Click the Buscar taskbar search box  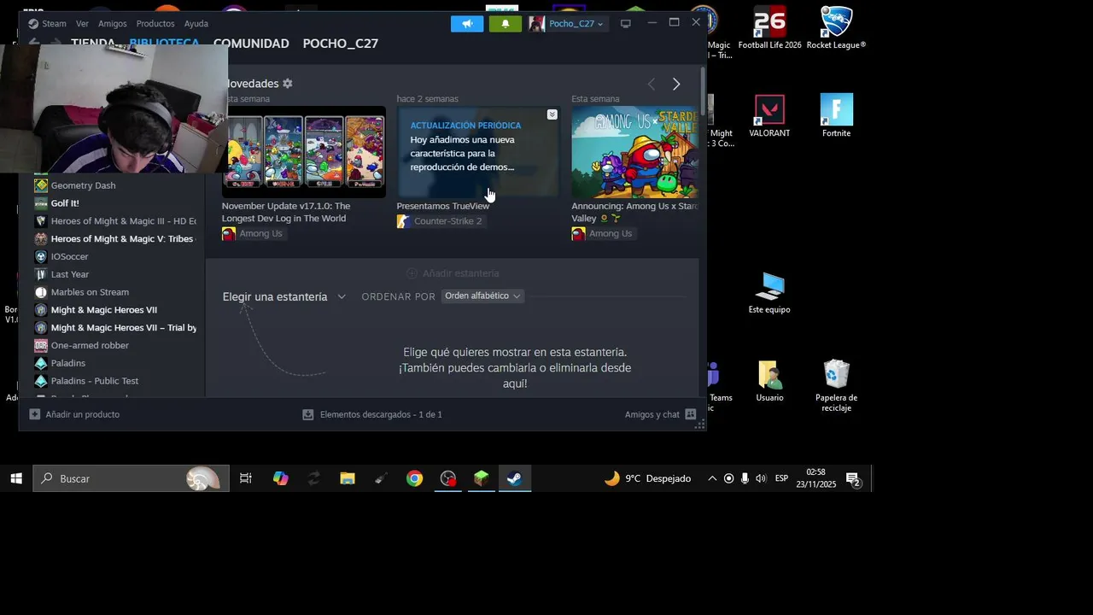132,479
